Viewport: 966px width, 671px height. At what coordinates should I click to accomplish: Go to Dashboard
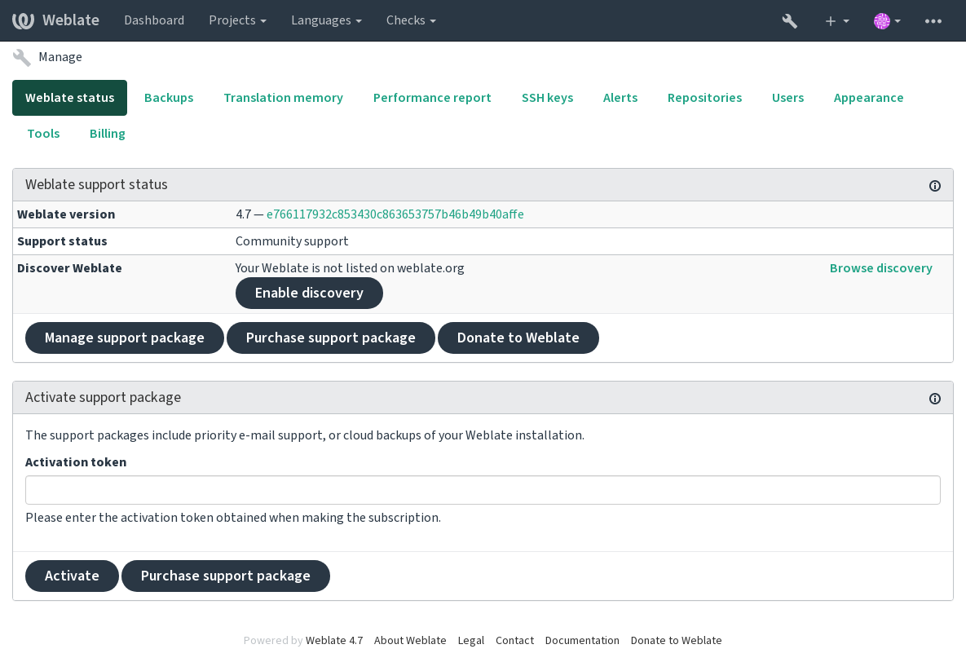pyautogui.click(x=154, y=20)
